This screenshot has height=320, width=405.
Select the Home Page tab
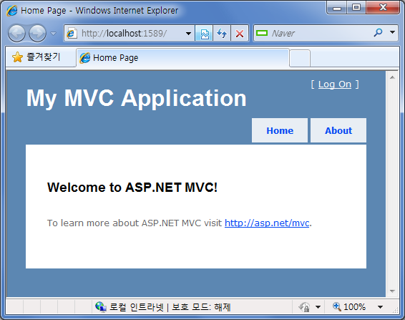coord(183,58)
